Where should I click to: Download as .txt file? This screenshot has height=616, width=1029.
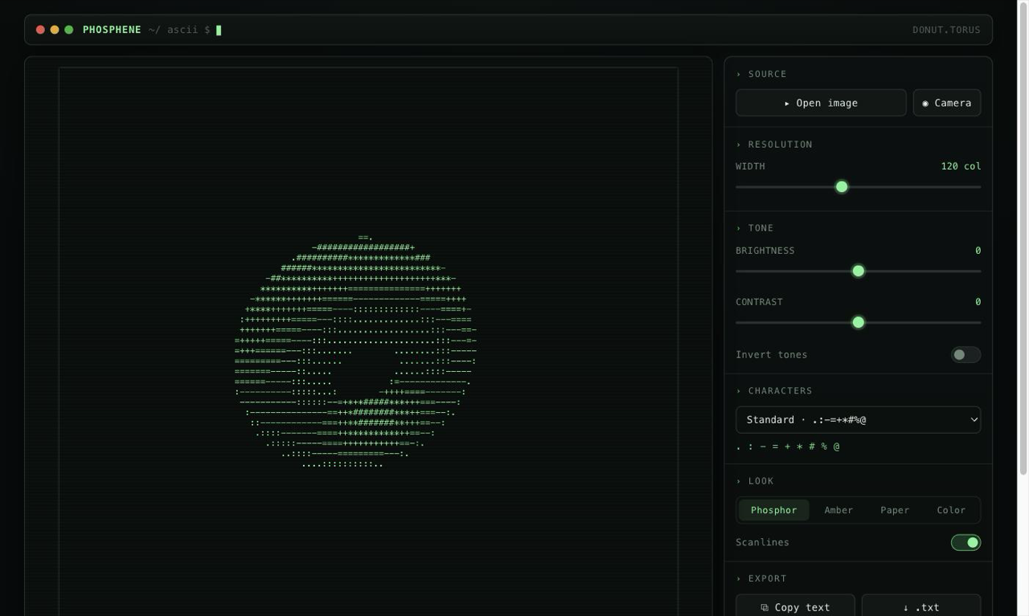tap(921, 606)
